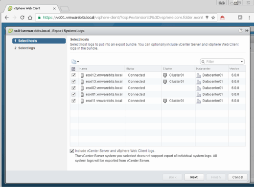Click the green padlock security icon
Image resolution: width=254 pixels, height=187 pixels.
(x=39, y=18)
